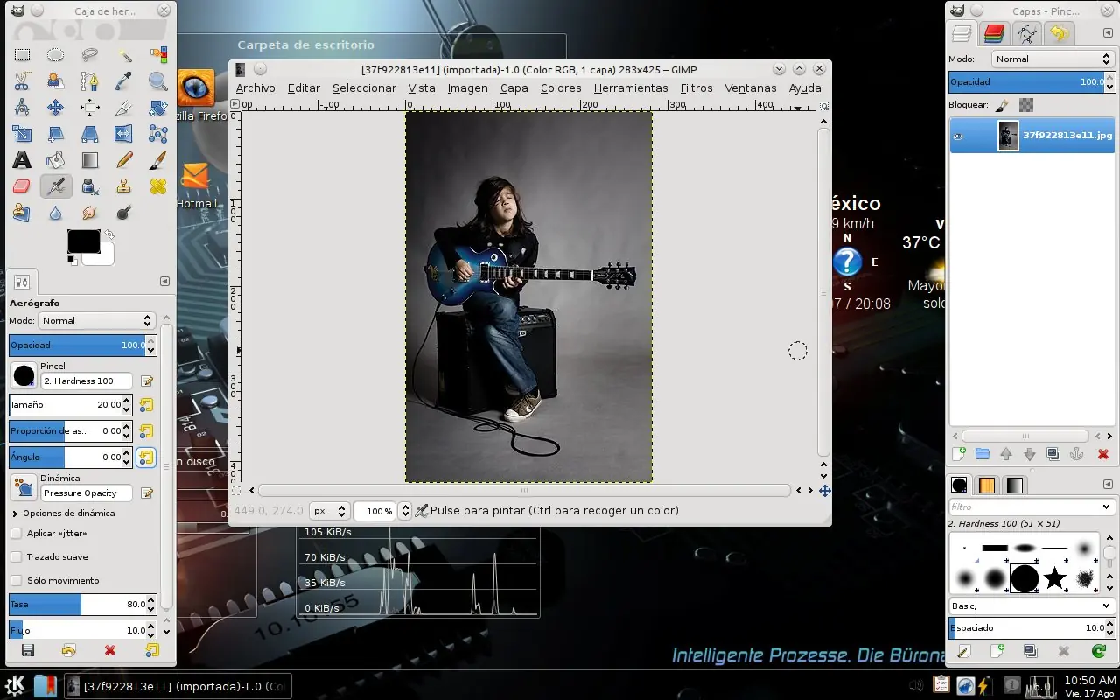Select the star brush thumbnail
Screen dimensions: 1120x700
click(x=1055, y=577)
